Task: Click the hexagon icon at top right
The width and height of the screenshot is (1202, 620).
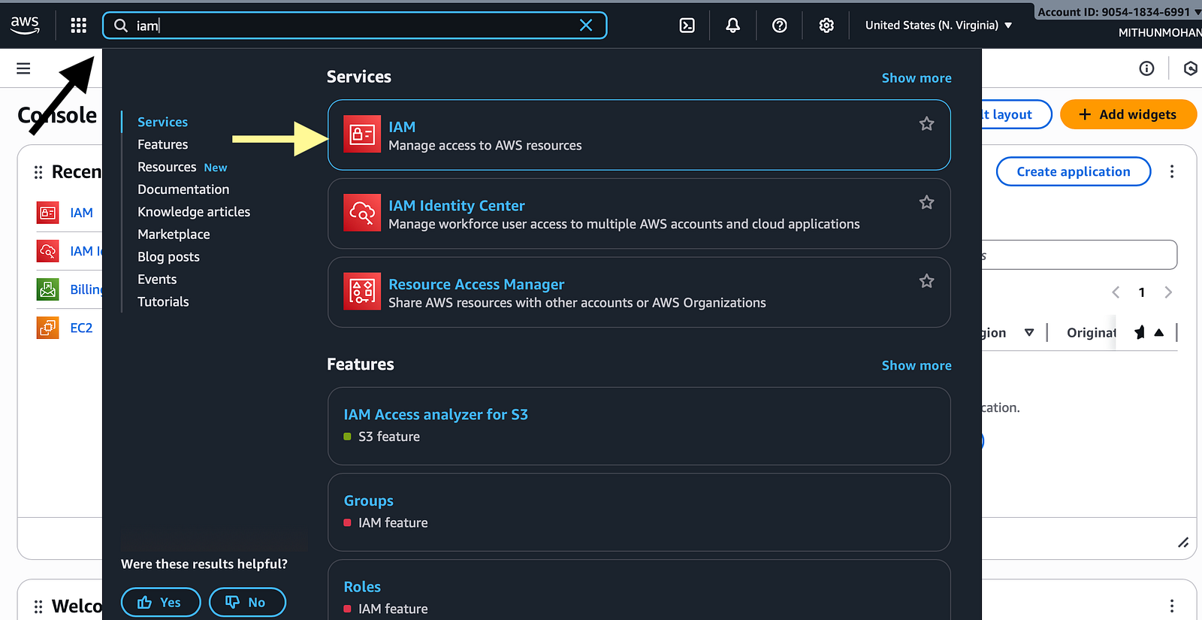Action: point(1190,68)
